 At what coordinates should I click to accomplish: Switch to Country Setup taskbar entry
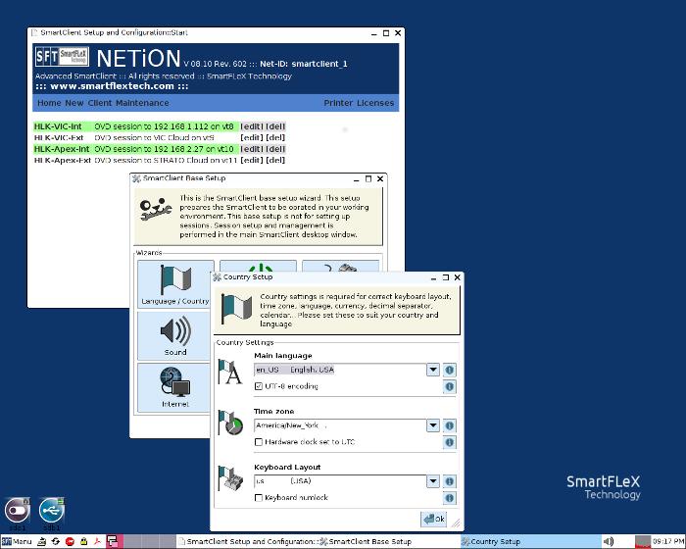529,541
